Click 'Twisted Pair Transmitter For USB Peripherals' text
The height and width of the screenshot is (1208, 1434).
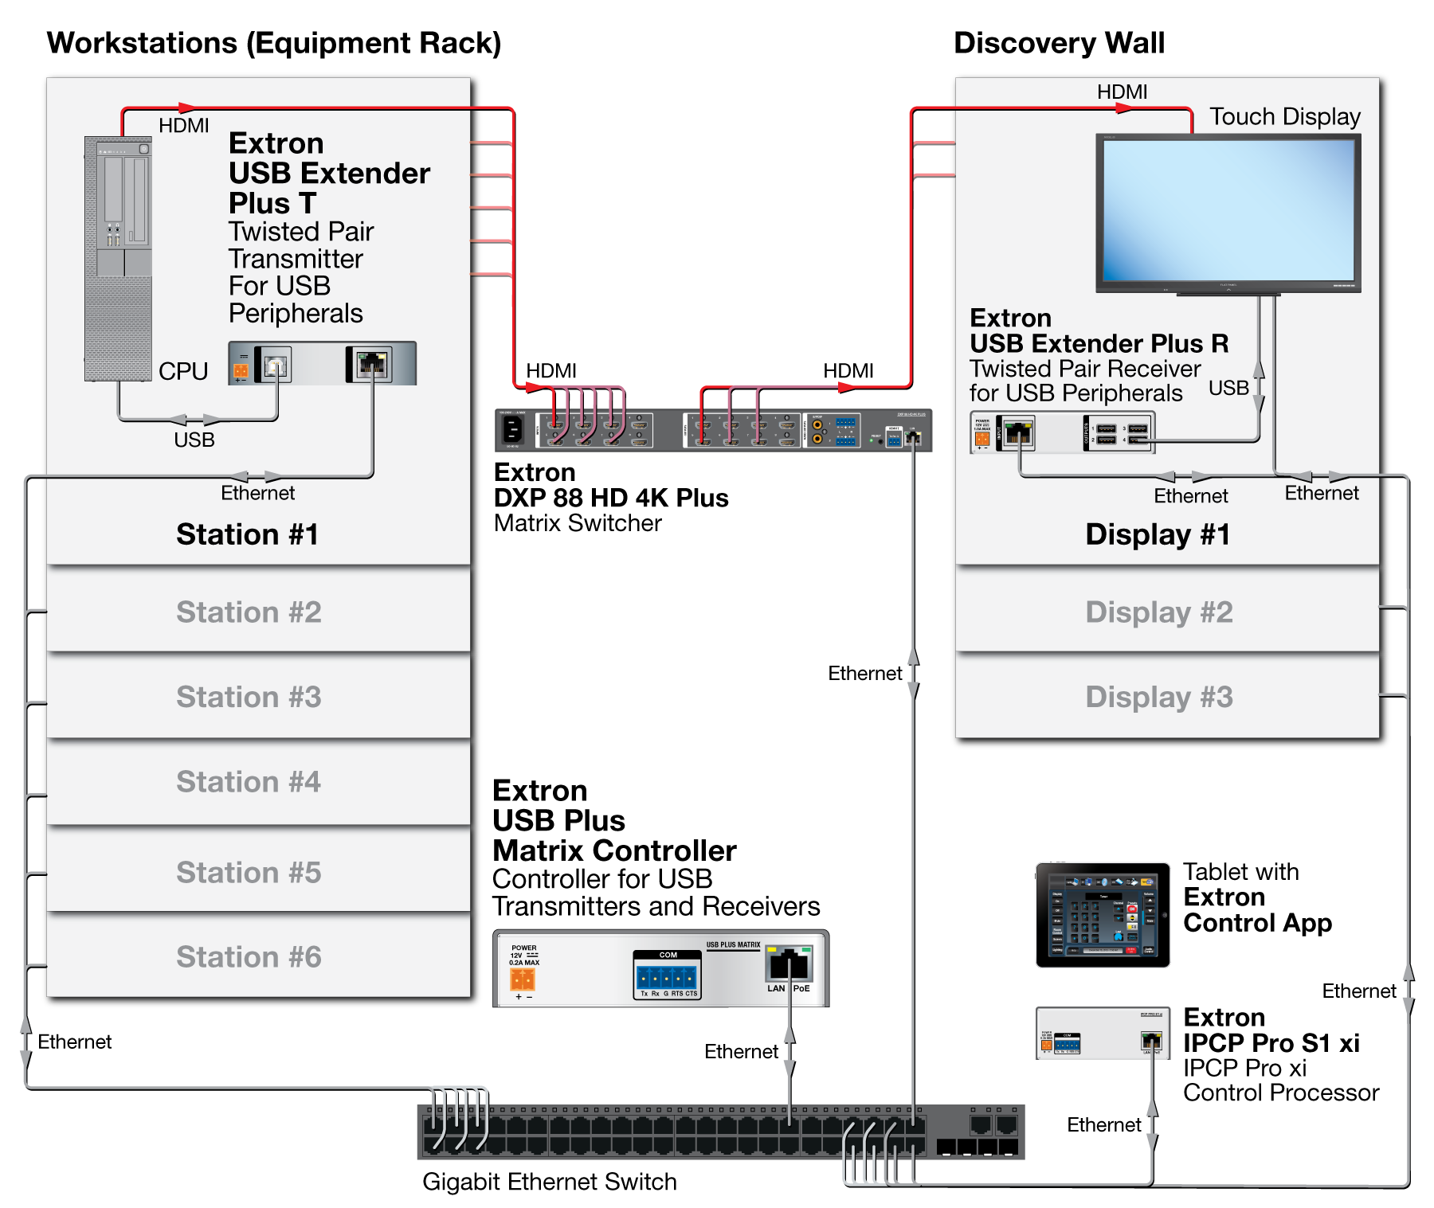[x=301, y=272]
